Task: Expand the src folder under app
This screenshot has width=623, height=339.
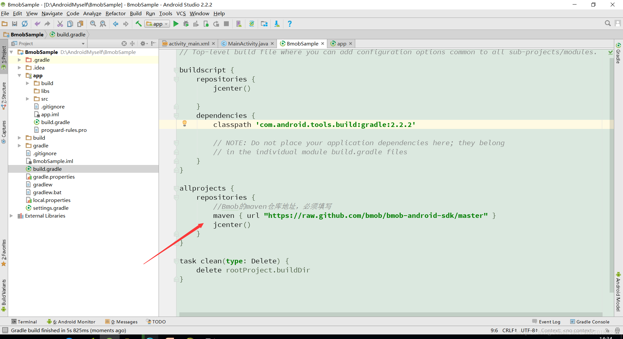Action: pyautogui.click(x=27, y=99)
